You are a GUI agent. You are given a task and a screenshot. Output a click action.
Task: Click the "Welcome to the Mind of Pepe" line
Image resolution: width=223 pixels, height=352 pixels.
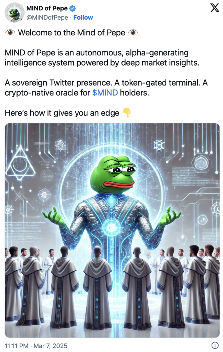[72, 33]
